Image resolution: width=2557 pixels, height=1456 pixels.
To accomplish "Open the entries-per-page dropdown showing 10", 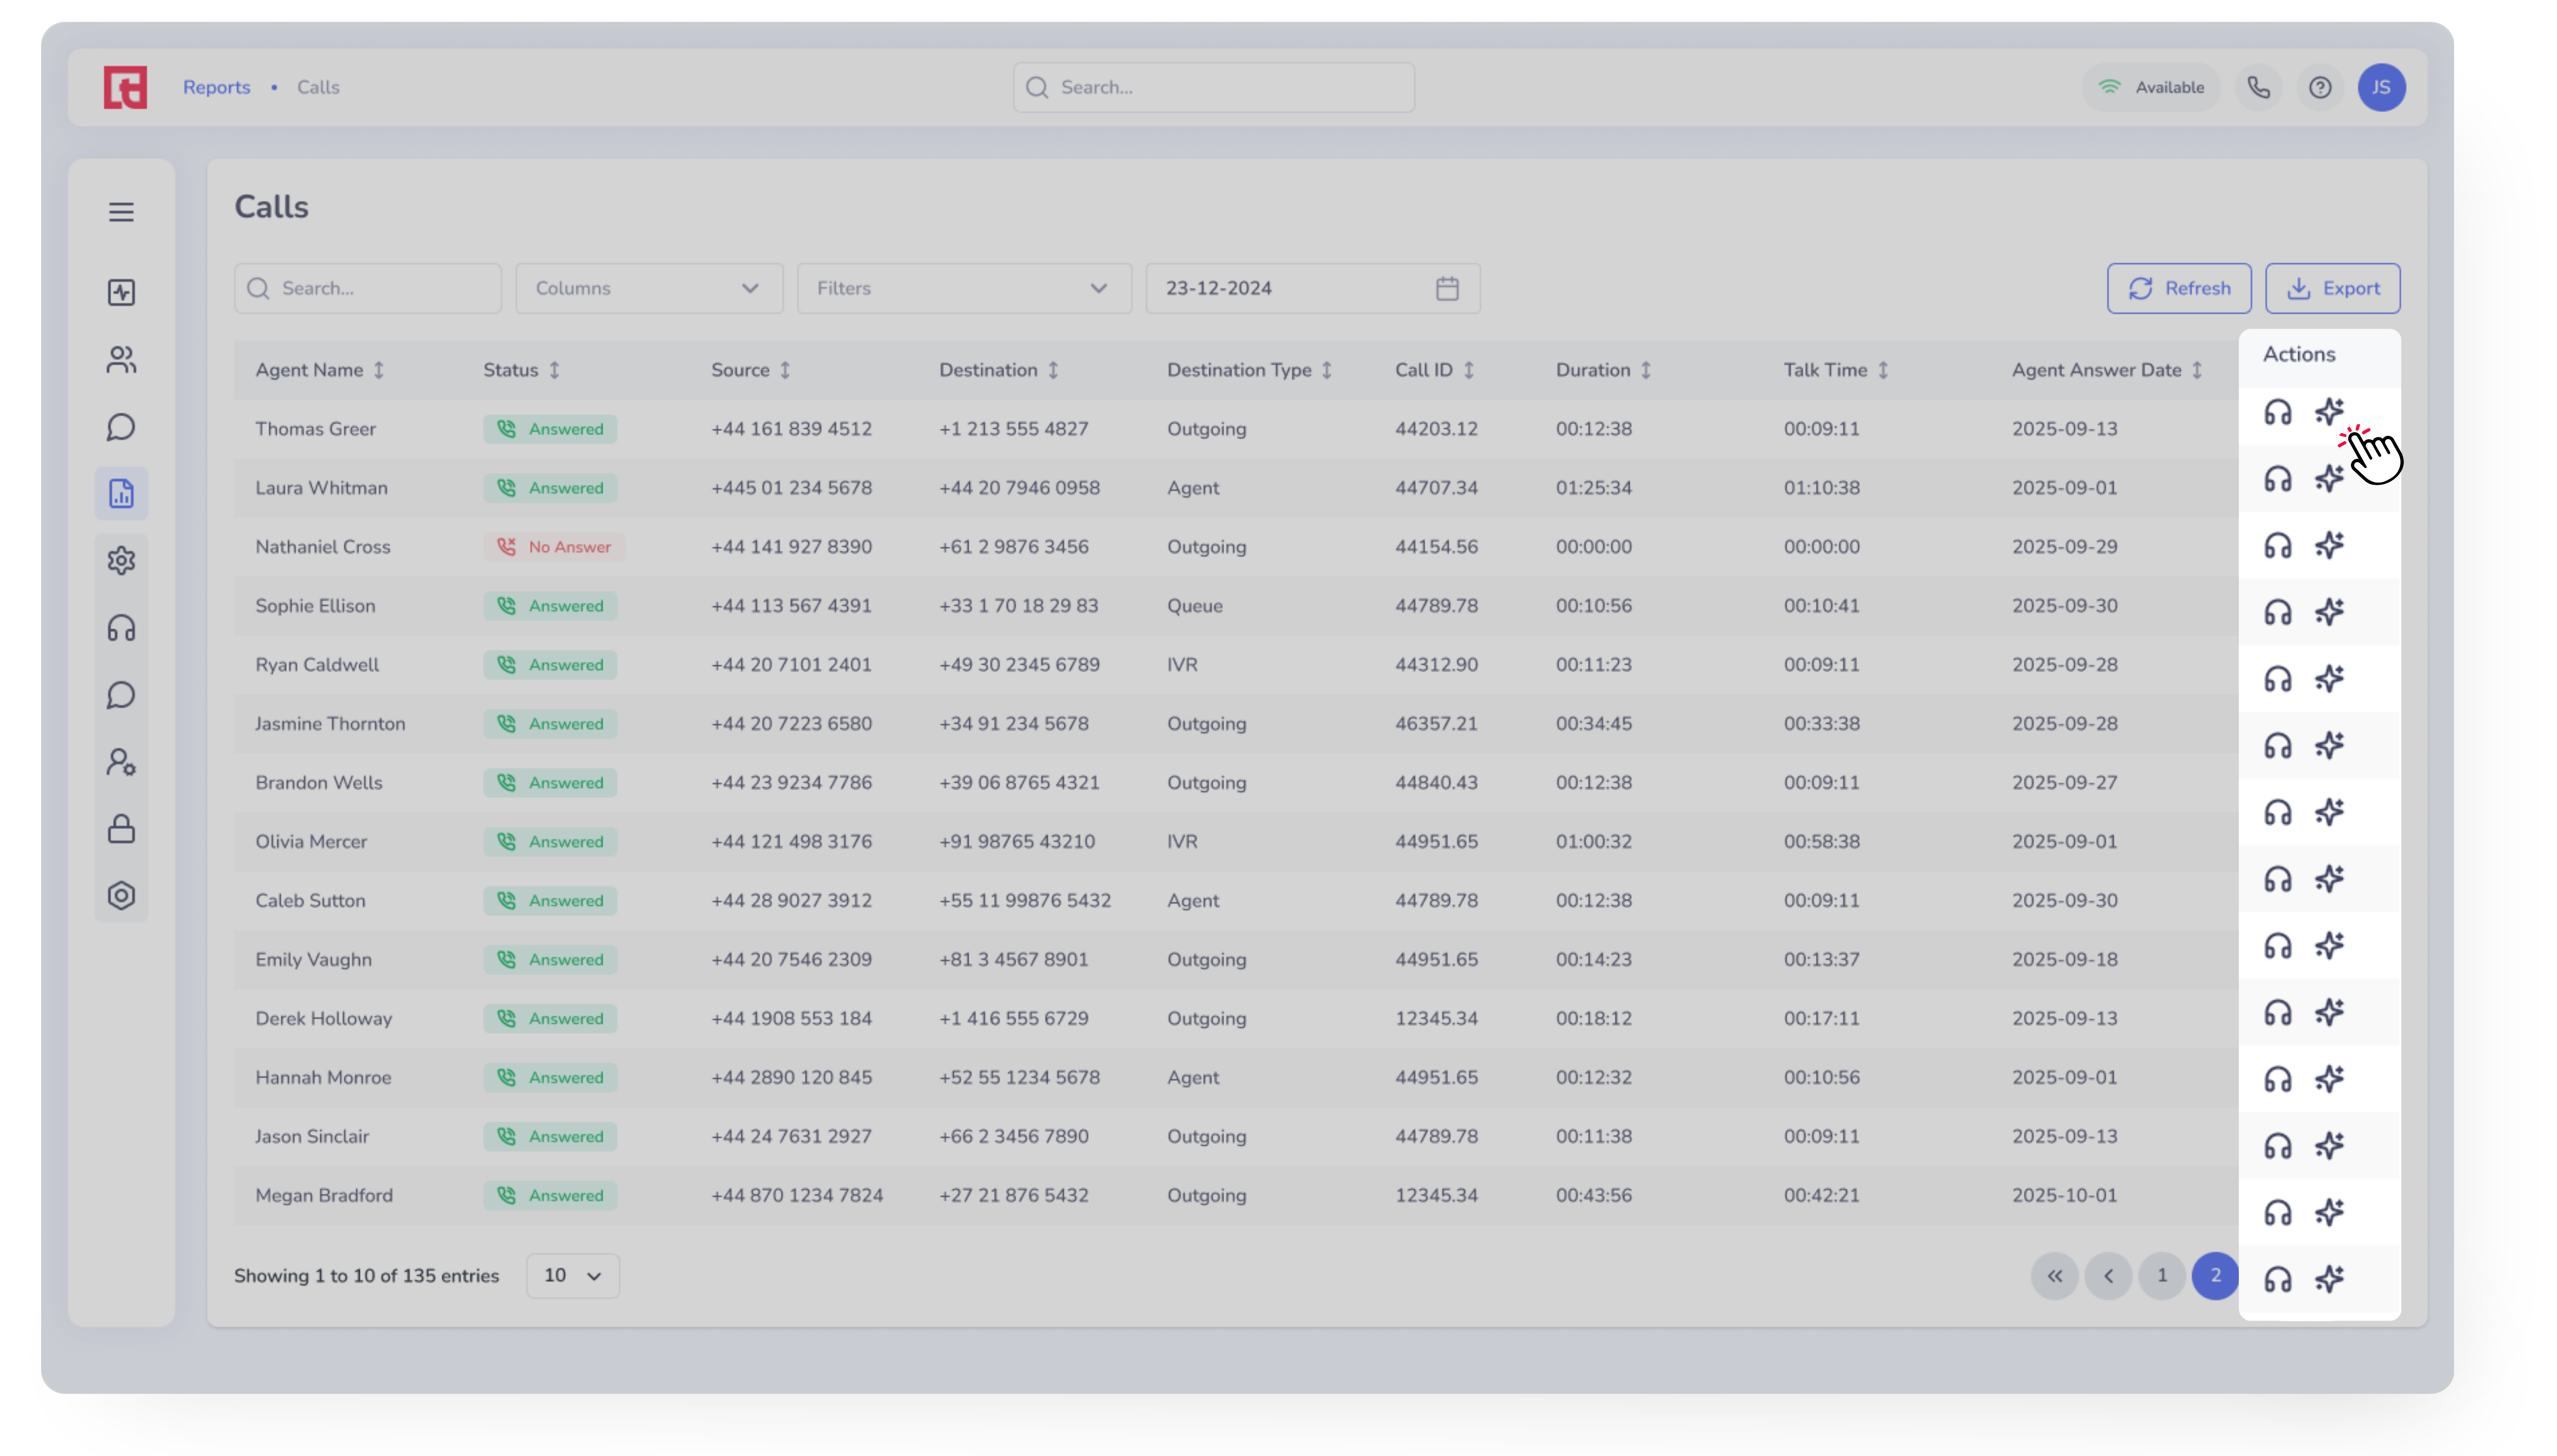I will coord(572,1276).
